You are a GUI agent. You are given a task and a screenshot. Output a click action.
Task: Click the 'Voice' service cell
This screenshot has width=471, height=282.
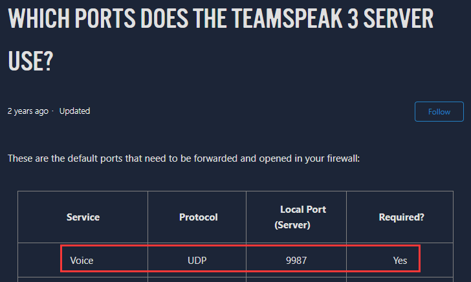pos(82,260)
